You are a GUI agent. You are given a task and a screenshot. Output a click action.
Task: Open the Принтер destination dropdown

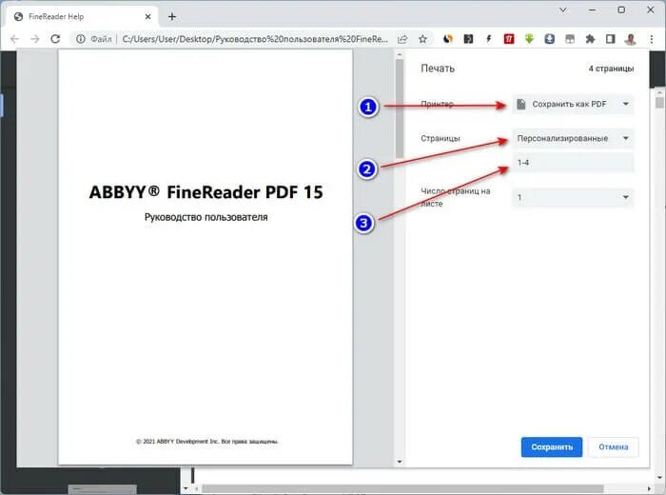click(x=573, y=104)
